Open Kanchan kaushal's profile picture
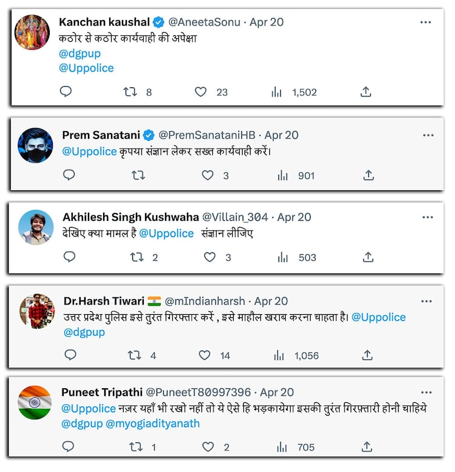The image size is (455, 472). coord(32,32)
